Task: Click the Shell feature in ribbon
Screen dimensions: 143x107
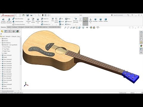Action: click(61, 24)
